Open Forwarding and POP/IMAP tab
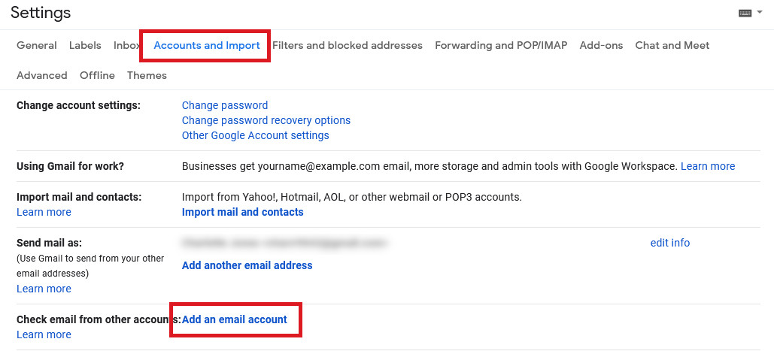The height and width of the screenshot is (351, 774). coord(501,45)
